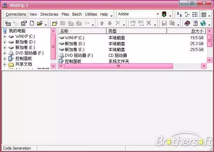Click the grayed floppy disk save icon
214x152 pixels.
point(164,23)
